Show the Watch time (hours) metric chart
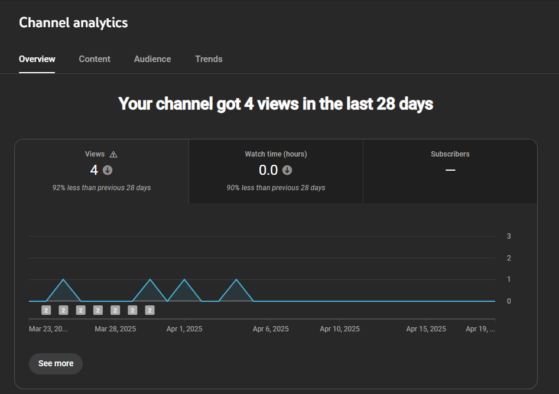The image size is (559, 394). tap(275, 171)
